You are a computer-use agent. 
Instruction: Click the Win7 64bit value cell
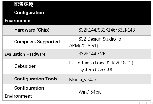pyautogui.click(x=109, y=92)
